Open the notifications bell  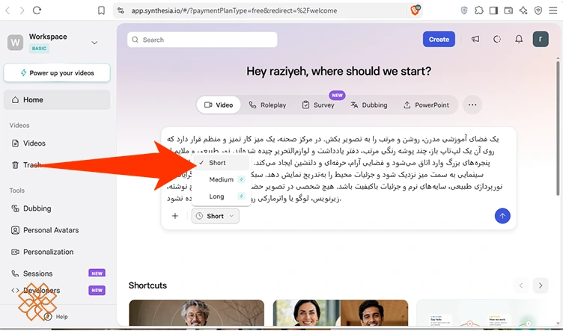tap(519, 39)
